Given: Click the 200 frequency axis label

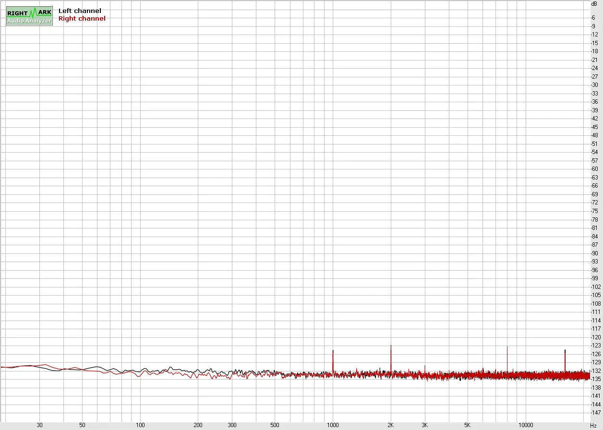Looking at the screenshot, I should pos(198,425).
